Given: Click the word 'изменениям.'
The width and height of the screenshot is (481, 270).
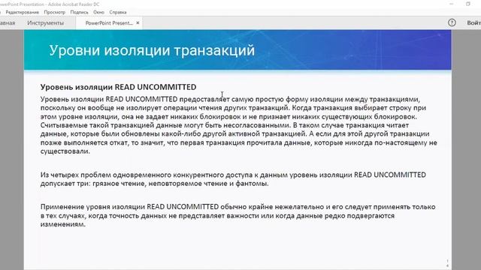Looking at the screenshot, I should (63, 224).
